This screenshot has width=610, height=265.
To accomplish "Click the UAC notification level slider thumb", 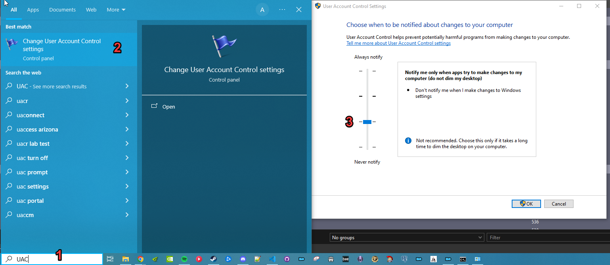I will (x=367, y=122).
